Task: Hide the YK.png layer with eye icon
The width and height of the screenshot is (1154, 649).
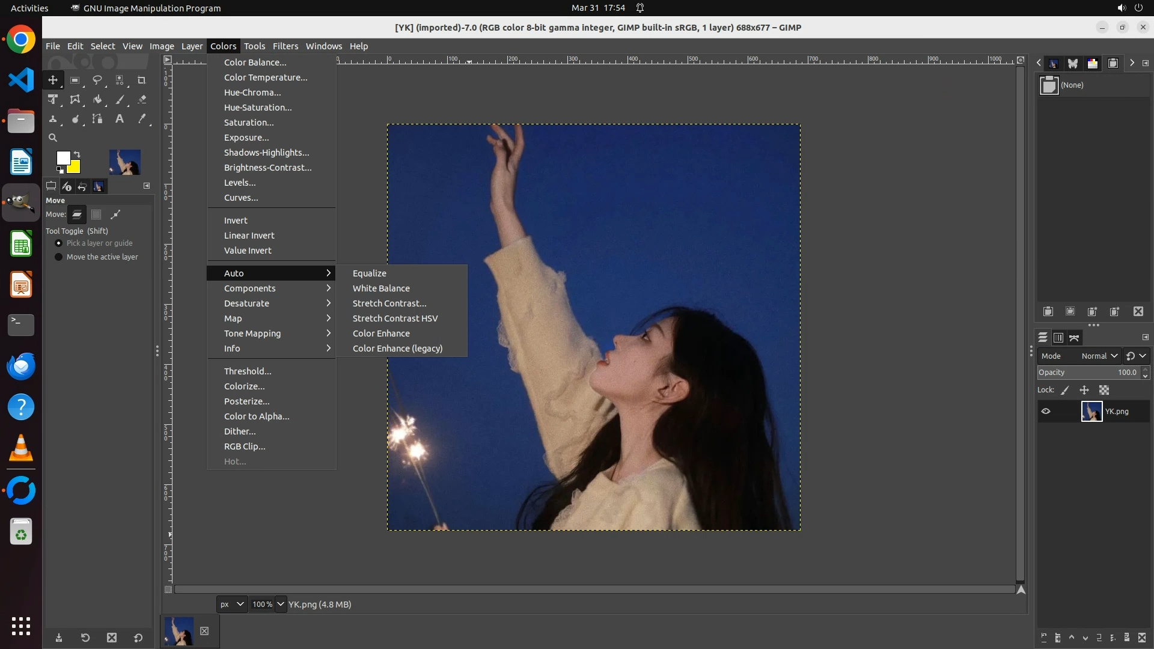Action: [1046, 412]
